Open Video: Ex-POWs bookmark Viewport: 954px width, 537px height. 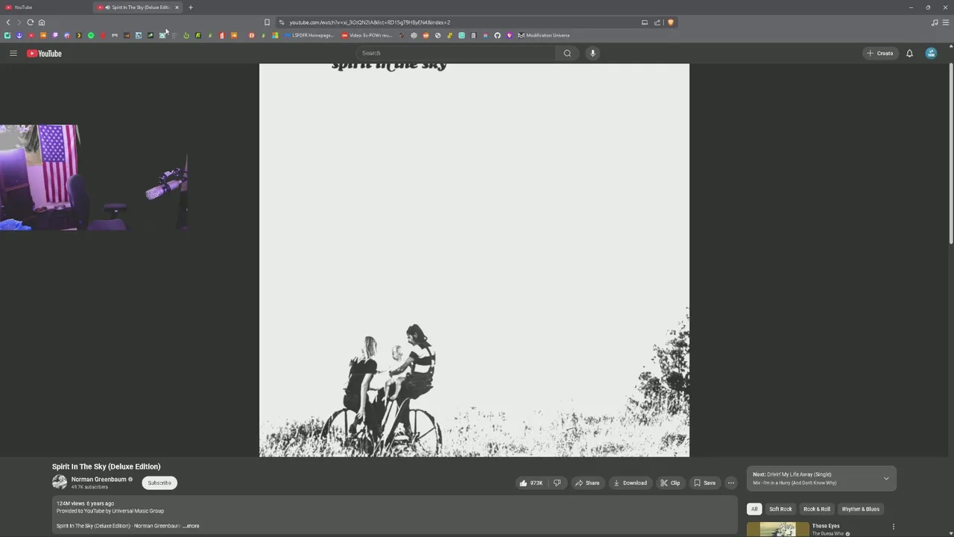coord(367,35)
